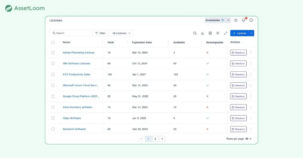Checkout the Boxstorm Software license

[238, 129]
